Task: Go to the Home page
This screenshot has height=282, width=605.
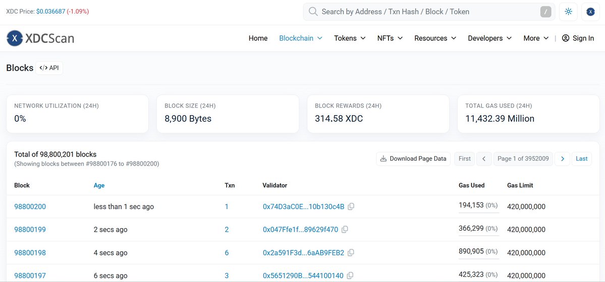Action: click(x=258, y=38)
